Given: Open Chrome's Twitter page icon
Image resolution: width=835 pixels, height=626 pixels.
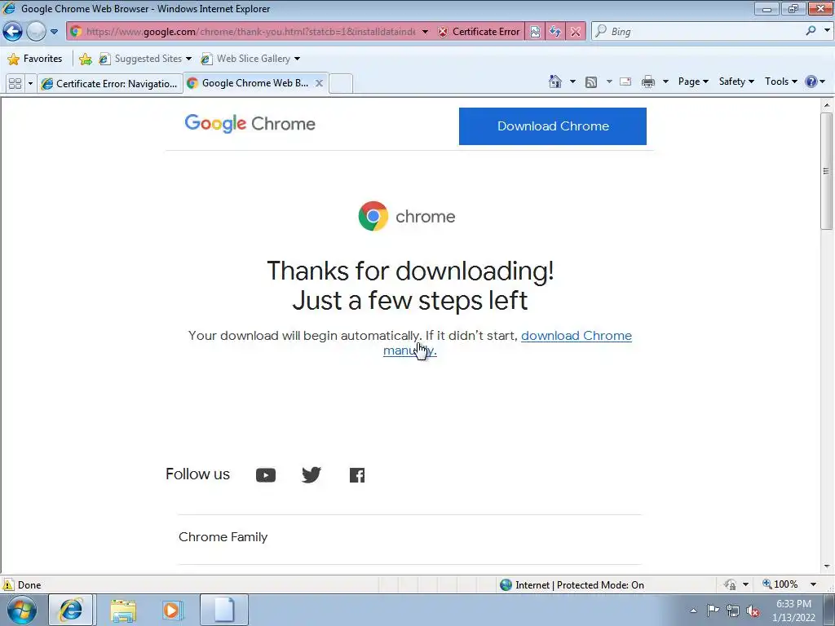Looking at the screenshot, I should 311,474.
